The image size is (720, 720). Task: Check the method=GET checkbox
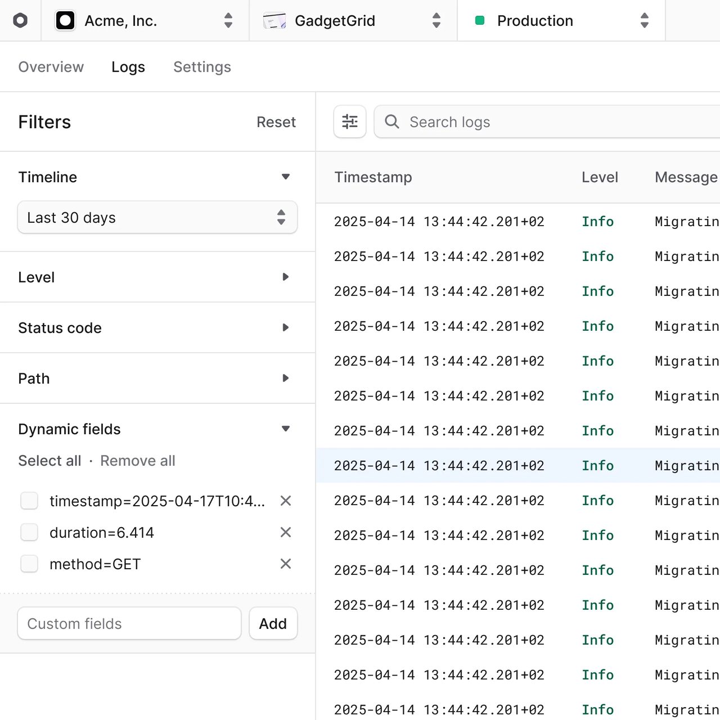point(29,564)
